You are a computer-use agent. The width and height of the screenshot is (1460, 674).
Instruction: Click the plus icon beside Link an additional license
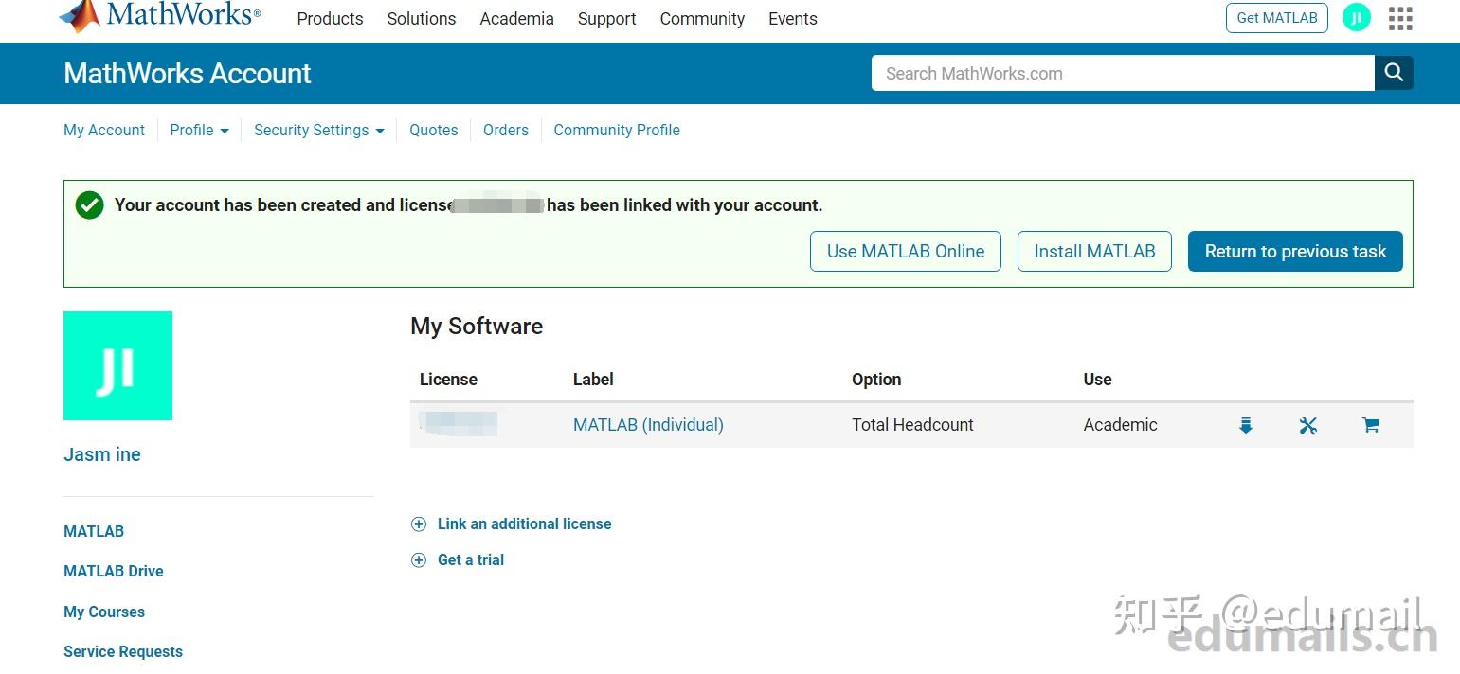pyautogui.click(x=419, y=523)
